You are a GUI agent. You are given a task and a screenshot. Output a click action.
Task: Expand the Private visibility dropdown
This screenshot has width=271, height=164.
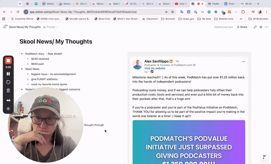(x=51, y=27)
